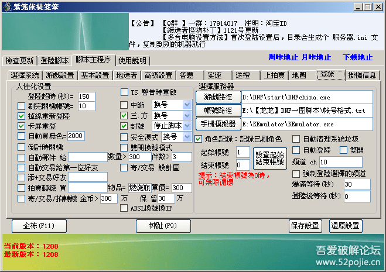The width and height of the screenshot is (386, 272).
Task: Select the 答題 sub-tab
Action: click(x=190, y=75)
